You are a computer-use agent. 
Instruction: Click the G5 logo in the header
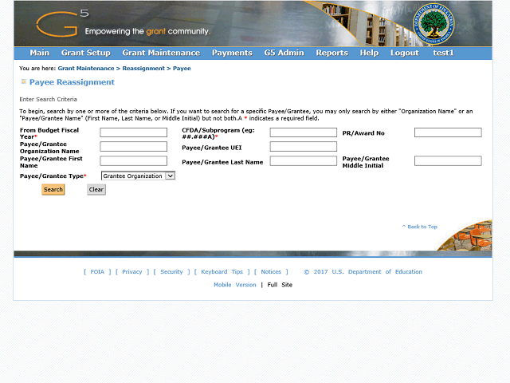tap(62, 23)
